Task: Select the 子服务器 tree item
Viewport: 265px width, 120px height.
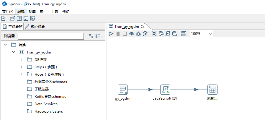Action: tap(42, 89)
